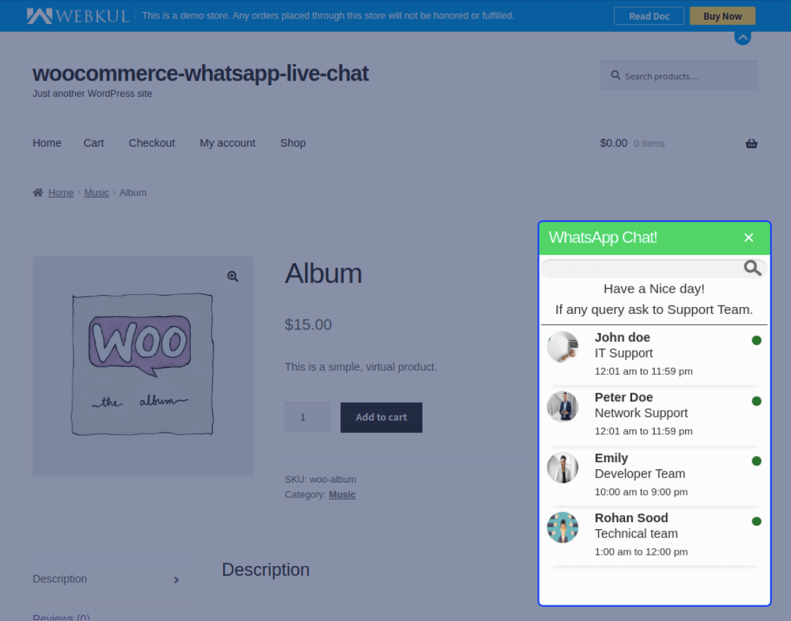This screenshot has width=791, height=621.
Task: Click Peter Doe's green online indicator
Action: 756,402
